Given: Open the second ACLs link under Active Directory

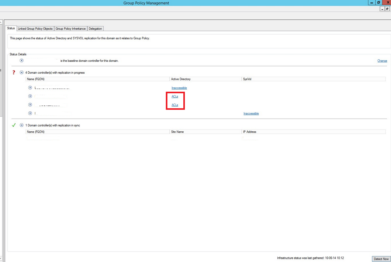Looking at the screenshot, I should (175, 105).
